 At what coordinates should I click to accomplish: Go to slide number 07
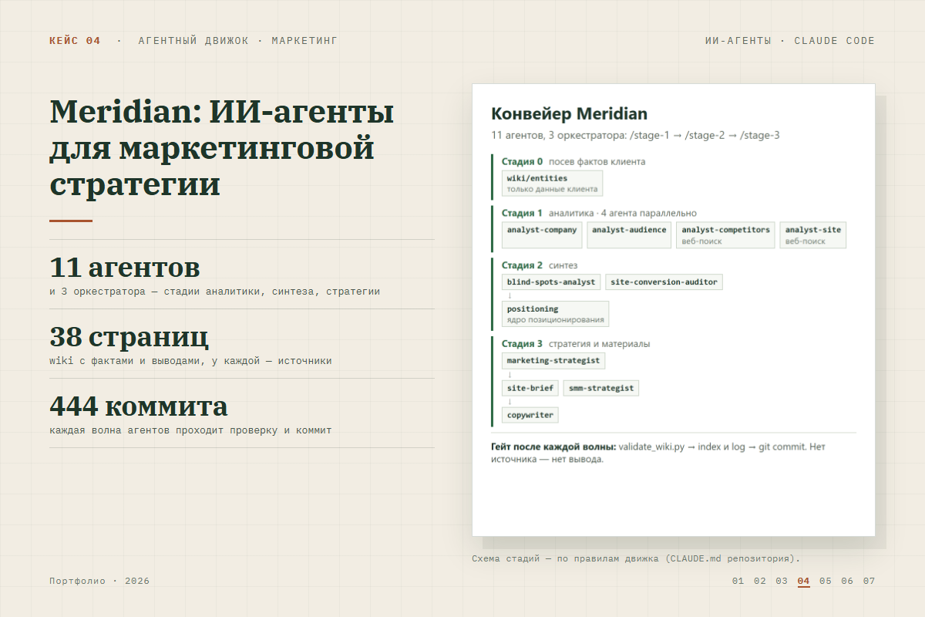pyautogui.click(x=869, y=581)
